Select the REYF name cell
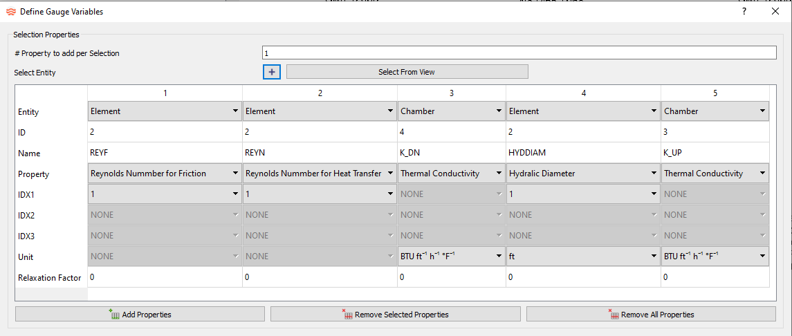 tap(165, 153)
